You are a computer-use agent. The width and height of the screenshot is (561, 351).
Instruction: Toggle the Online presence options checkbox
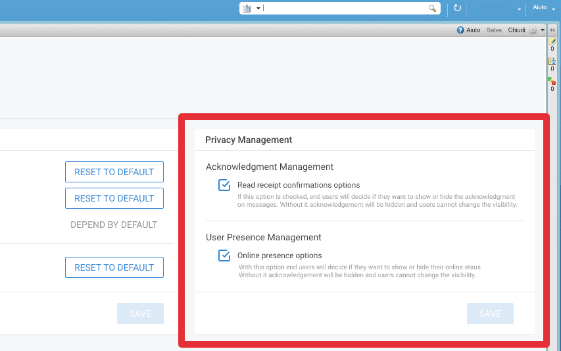click(224, 256)
